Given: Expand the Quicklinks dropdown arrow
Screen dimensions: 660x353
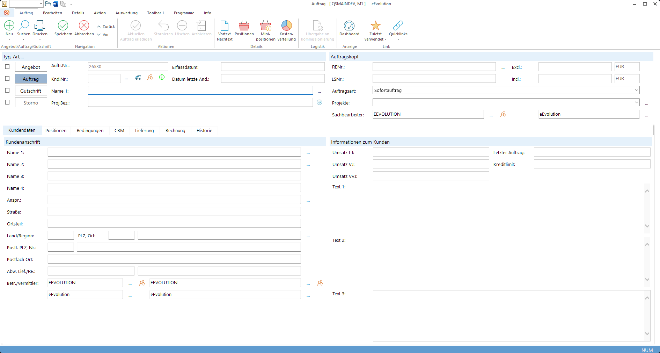Looking at the screenshot, I should [398, 39].
